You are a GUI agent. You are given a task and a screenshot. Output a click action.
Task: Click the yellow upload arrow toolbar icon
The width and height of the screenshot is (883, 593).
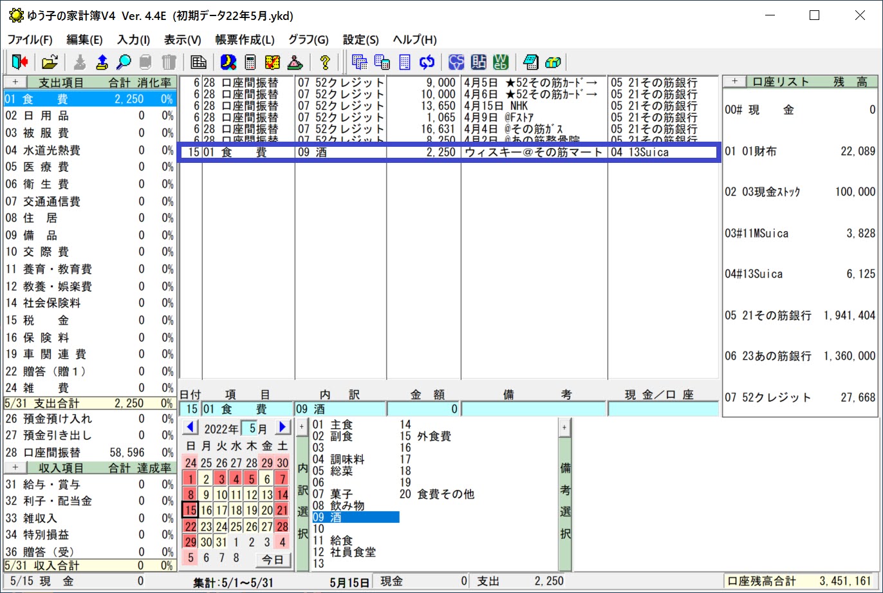102,62
